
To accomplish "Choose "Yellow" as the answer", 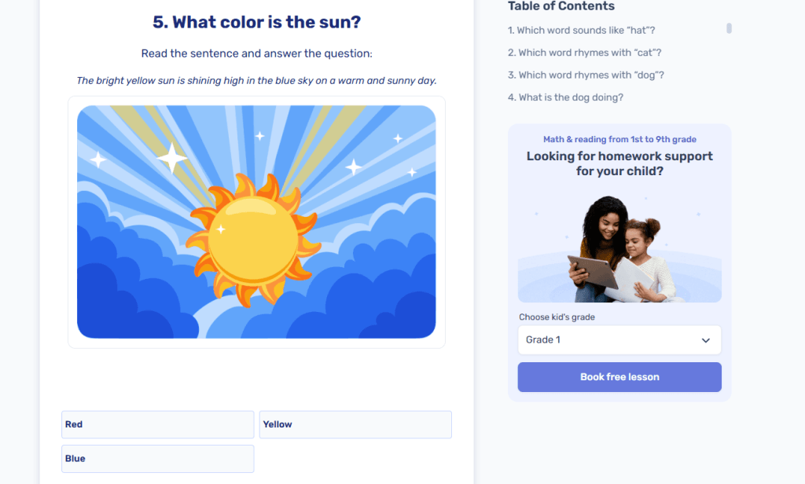I will (355, 424).
